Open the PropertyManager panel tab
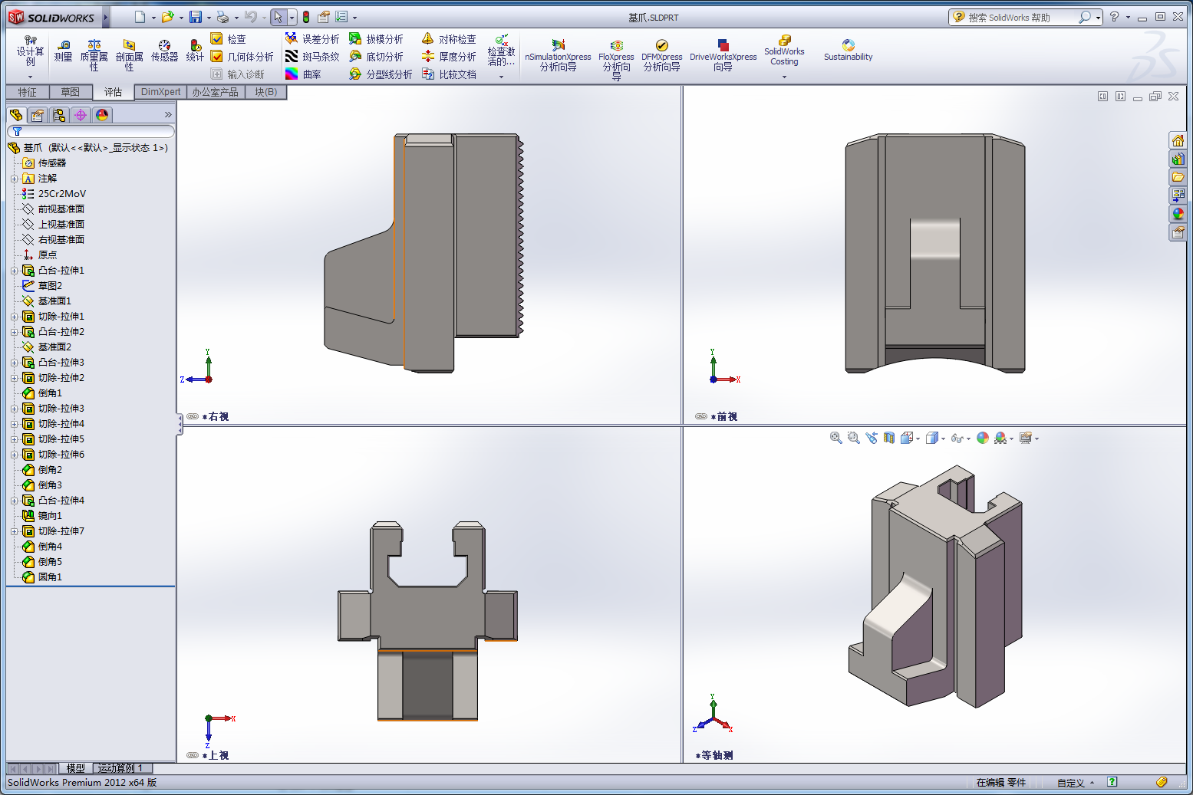The image size is (1193, 795). [x=38, y=115]
